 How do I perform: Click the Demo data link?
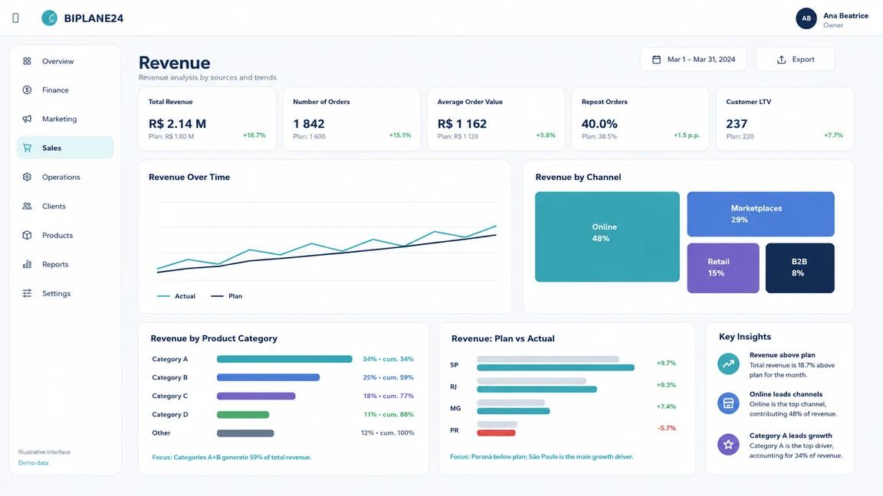(33, 463)
